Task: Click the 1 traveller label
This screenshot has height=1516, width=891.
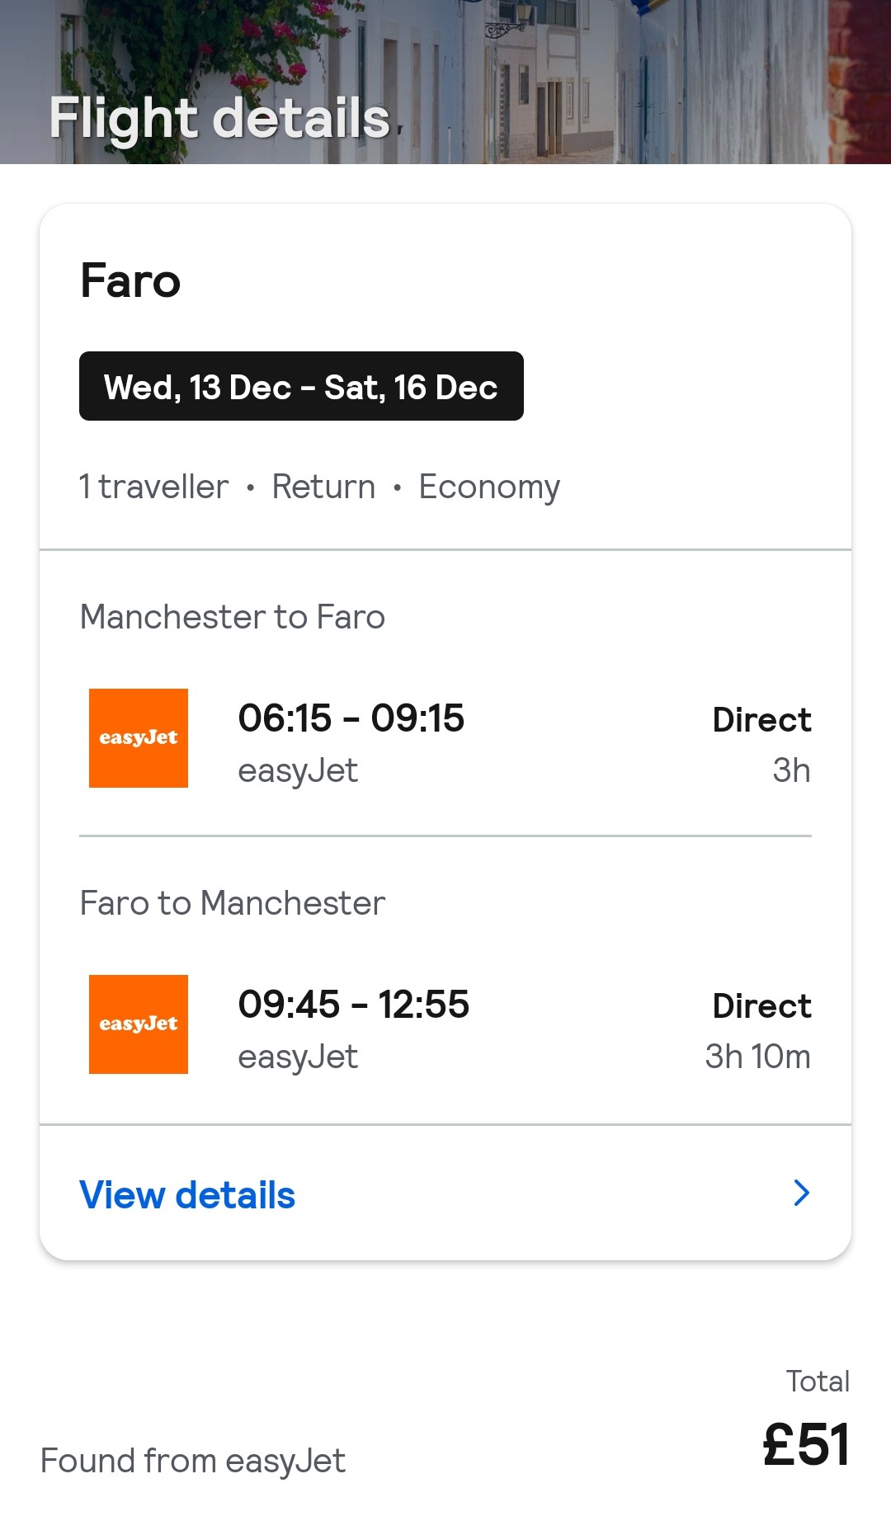Action: click(154, 487)
